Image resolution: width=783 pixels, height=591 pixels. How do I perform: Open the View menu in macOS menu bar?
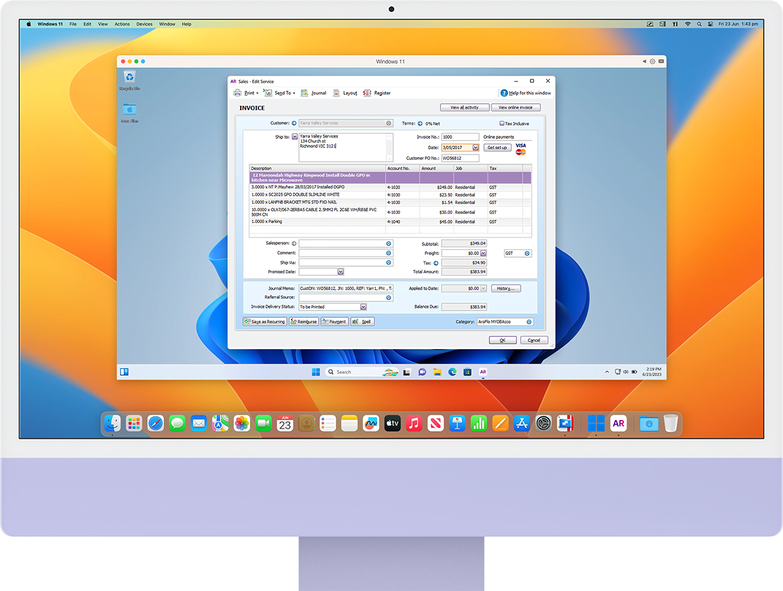pyautogui.click(x=103, y=24)
